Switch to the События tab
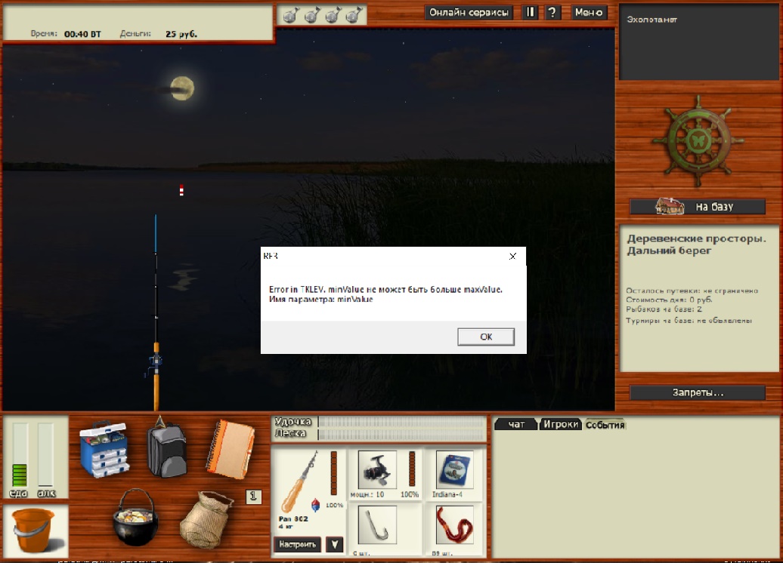The height and width of the screenshot is (563, 783). (605, 425)
